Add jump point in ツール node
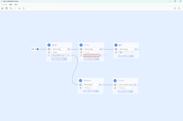183x121 pixels. tap(91, 59)
